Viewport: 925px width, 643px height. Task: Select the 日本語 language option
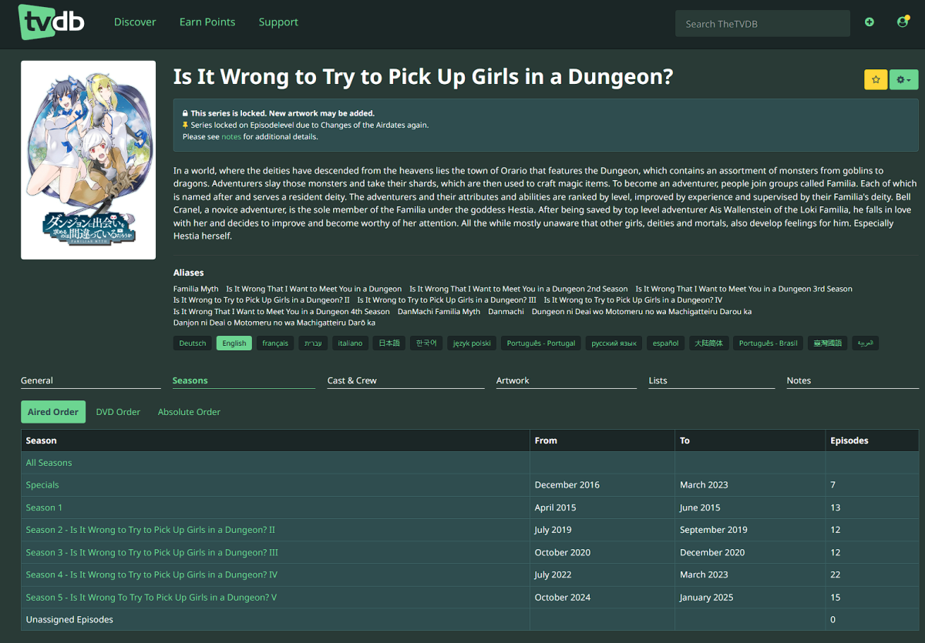[388, 343]
